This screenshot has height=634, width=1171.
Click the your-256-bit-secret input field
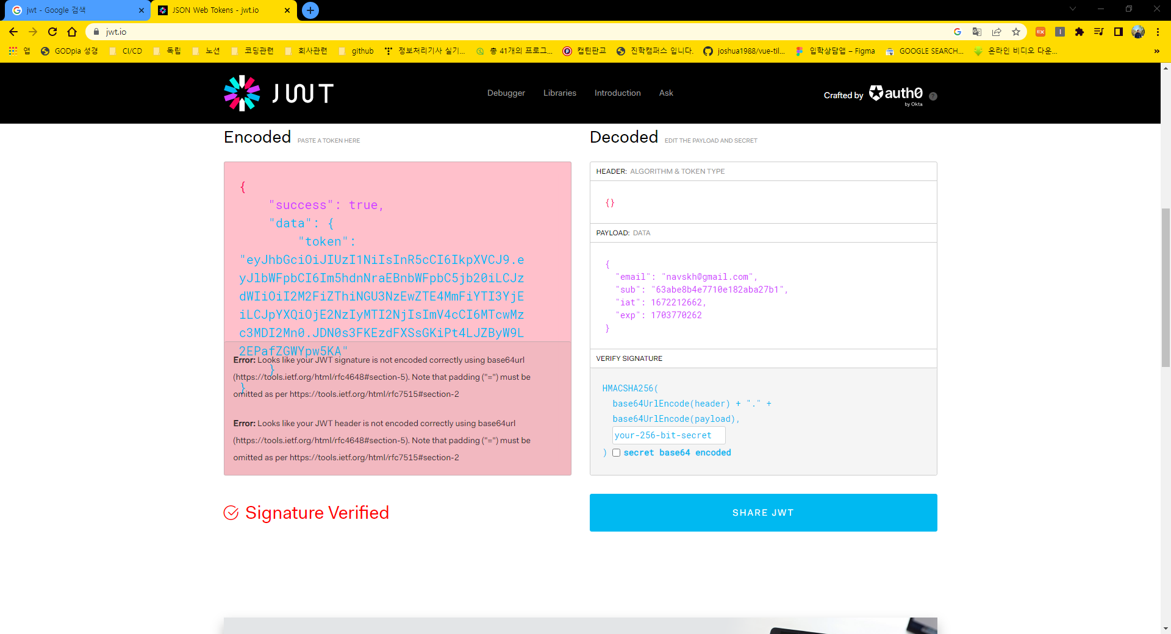click(x=668, y=435)
